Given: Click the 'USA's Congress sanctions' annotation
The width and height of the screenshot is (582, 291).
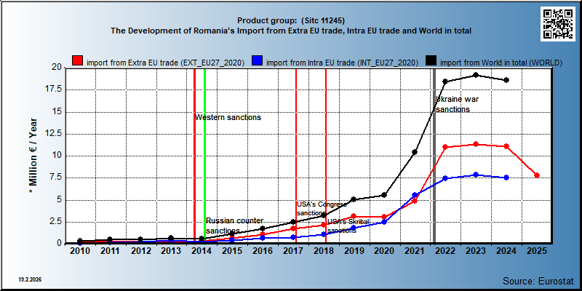Looking at the screenshot, I should (x=322, y=209).
